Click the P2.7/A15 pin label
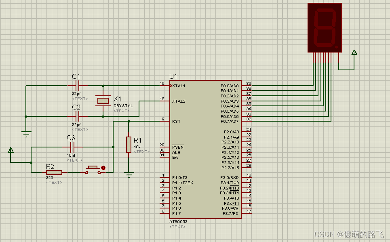Viewport: 390px width, 242px height. click(x=230, y=168)
